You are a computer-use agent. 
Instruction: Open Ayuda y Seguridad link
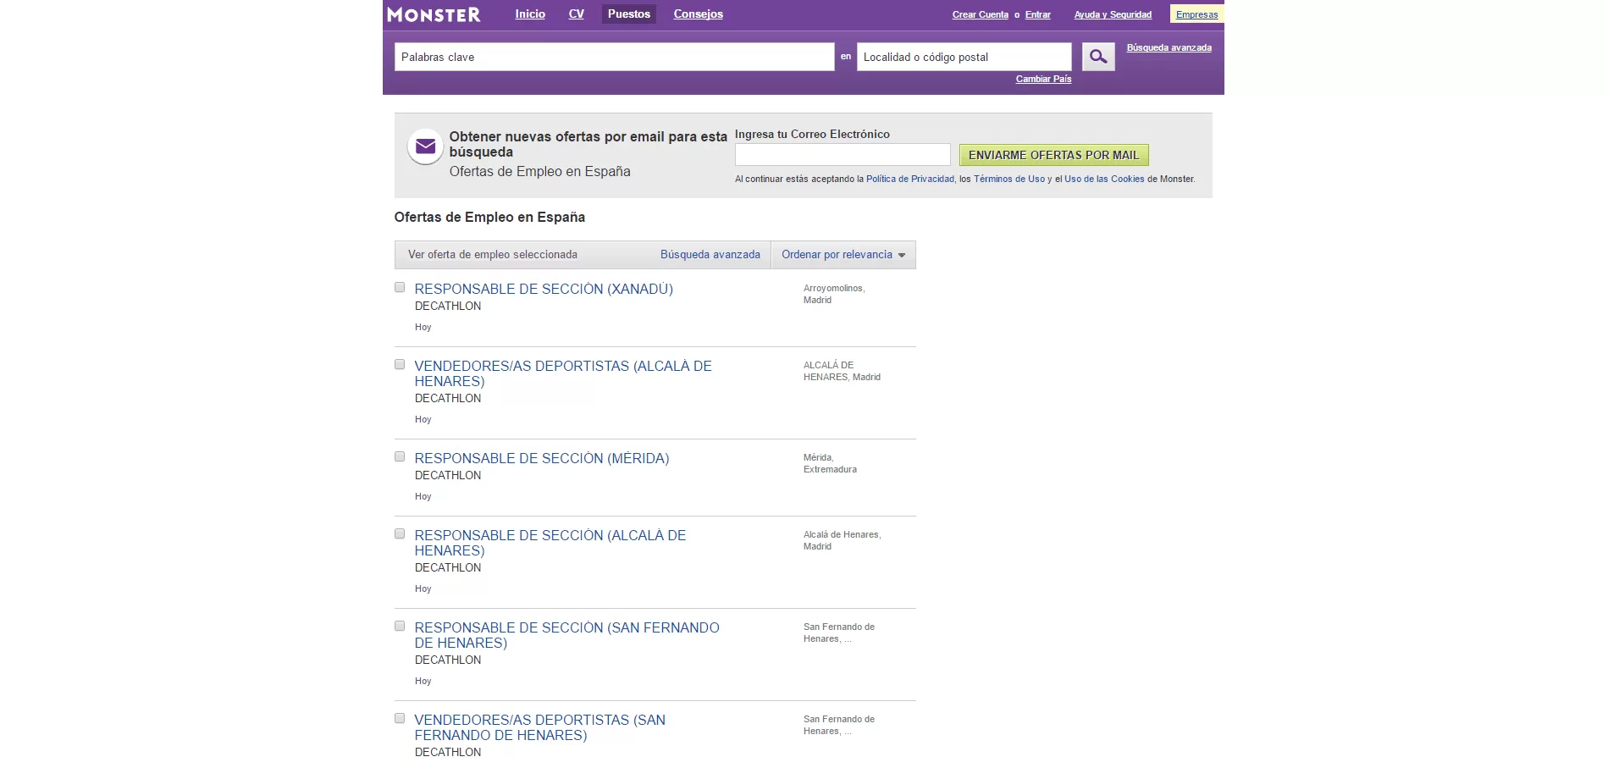1113,14
